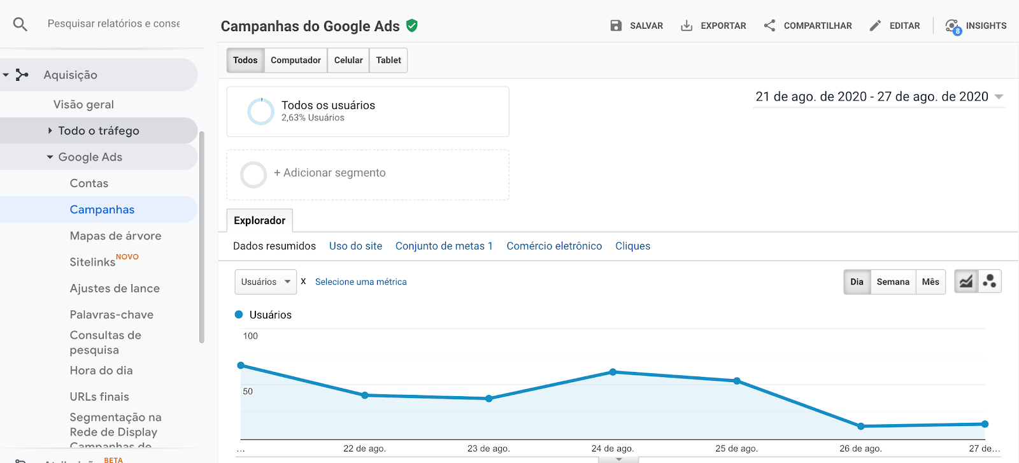Open the Insights icon with badge
This screenshot has width=1019, height=463.
pyautogui.click(x=953, y=27)
